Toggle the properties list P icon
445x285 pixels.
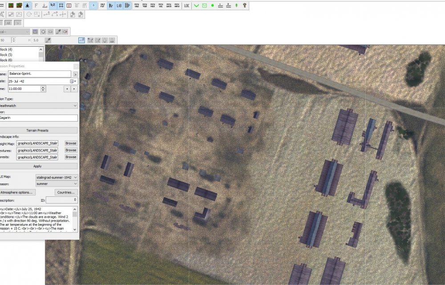coord(127,5)
